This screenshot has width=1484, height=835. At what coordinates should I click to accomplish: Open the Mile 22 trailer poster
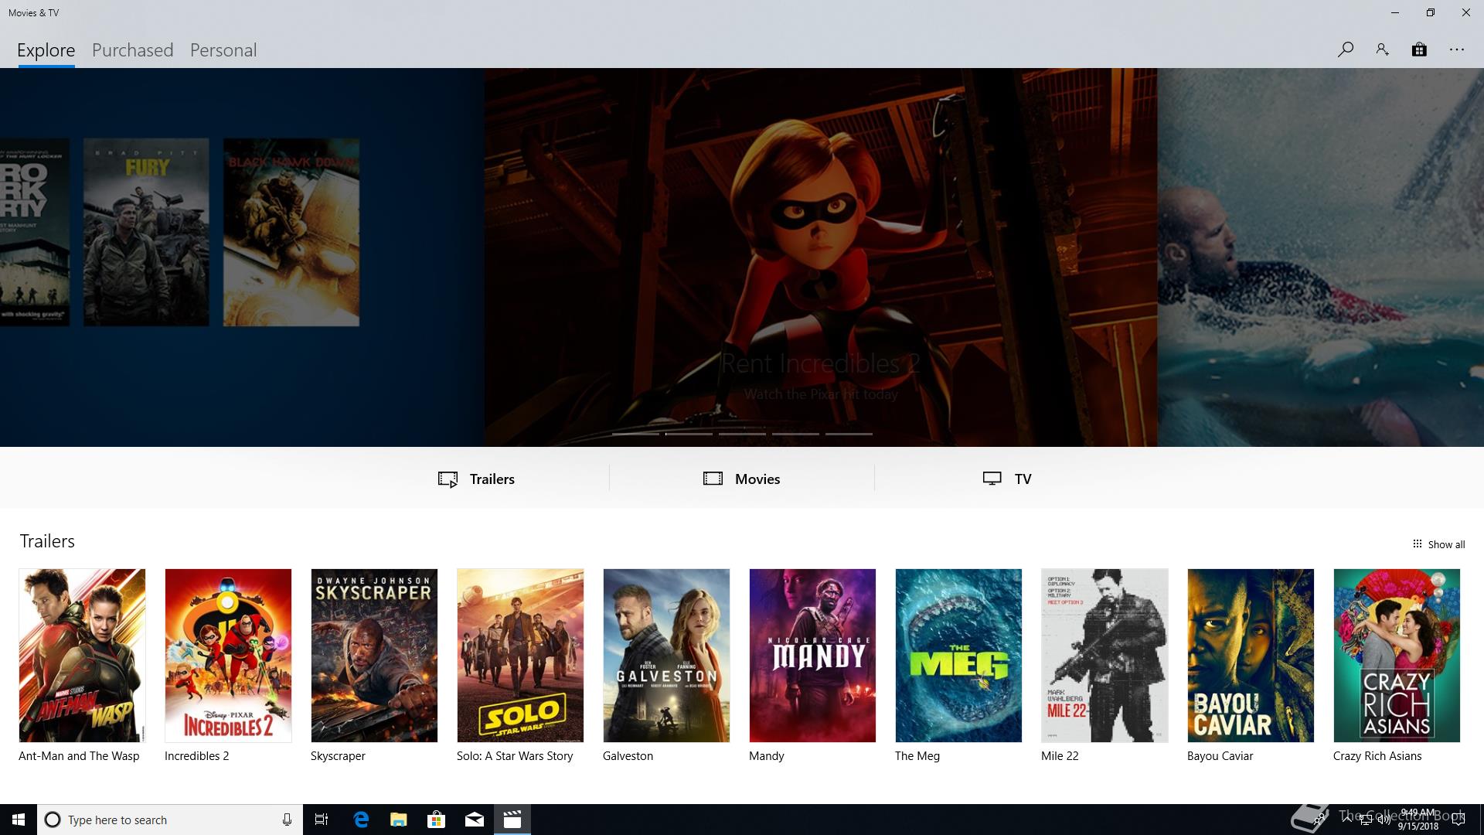tap(1104, 656)
